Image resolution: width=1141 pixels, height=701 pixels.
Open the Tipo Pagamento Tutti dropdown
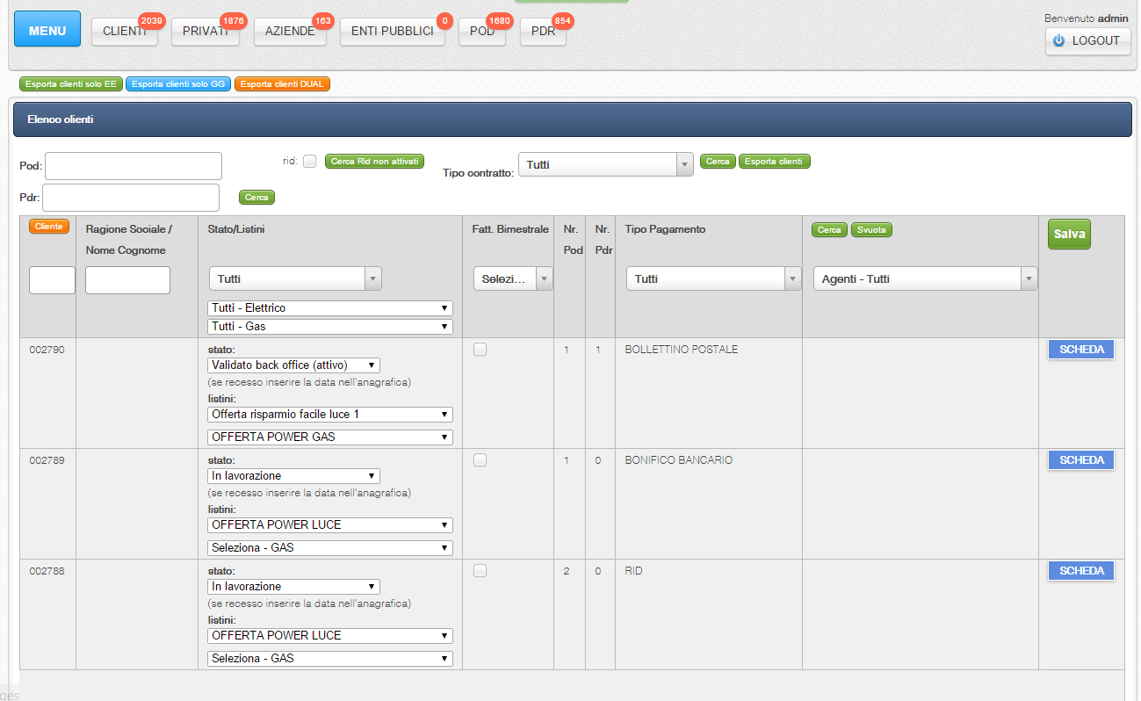click(x=713, y=278)
